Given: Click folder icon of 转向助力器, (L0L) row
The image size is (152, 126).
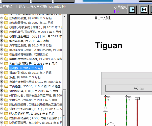Looking at the screenshot, I should tap(6, 91).
